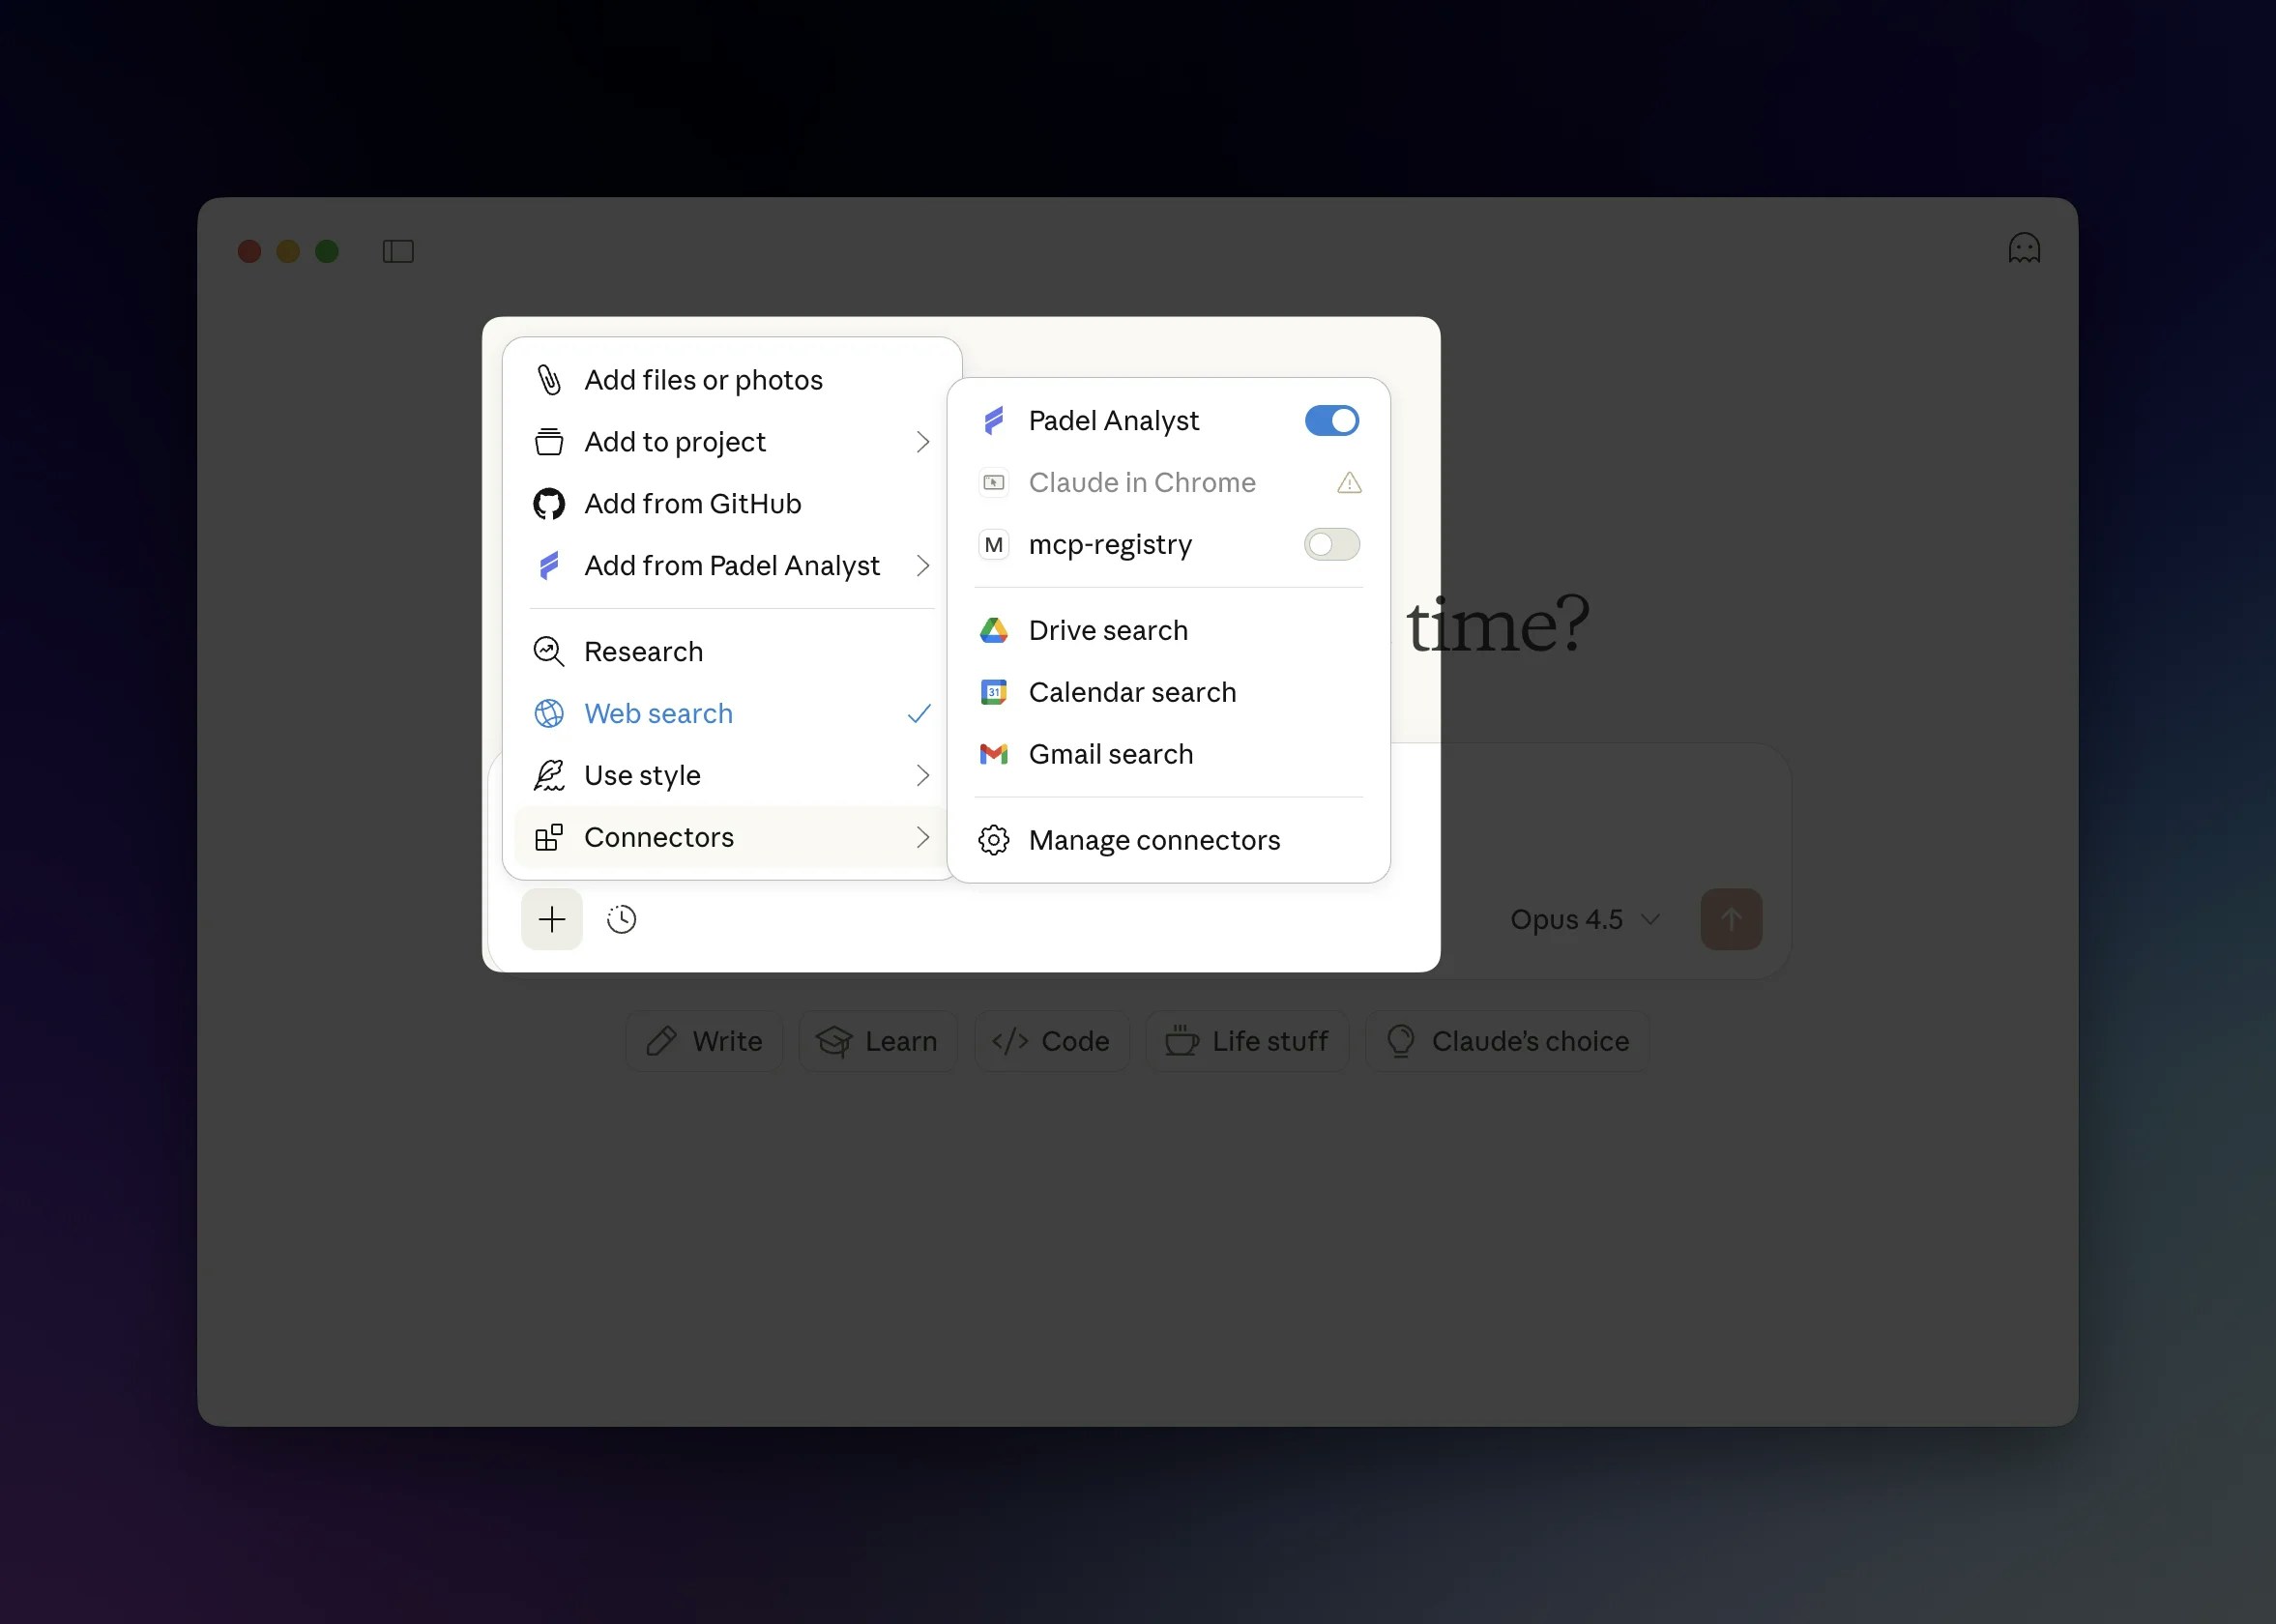Enable the mcp-registry toggle
This screenshot has width=2276, height=1624.
pos(1331,545)
